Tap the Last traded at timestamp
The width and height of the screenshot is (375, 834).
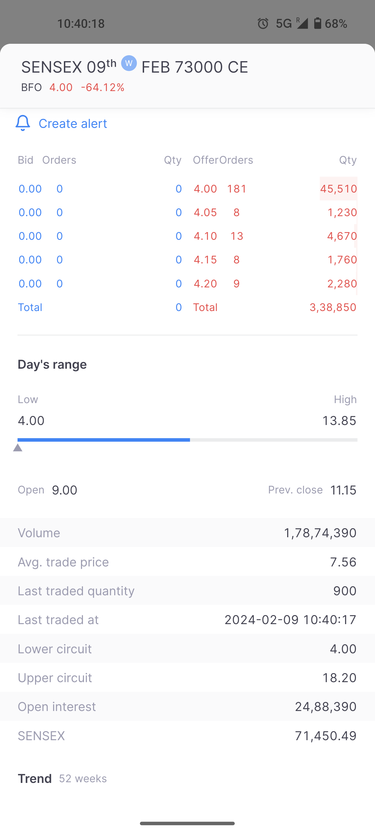point(291,620)
